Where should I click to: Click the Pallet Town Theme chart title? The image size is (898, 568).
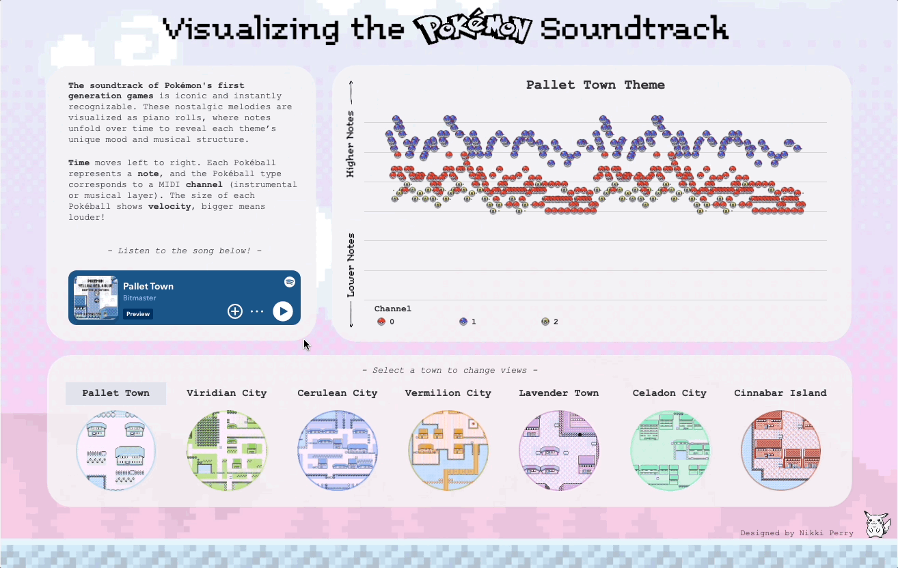[x=595, y=85]
